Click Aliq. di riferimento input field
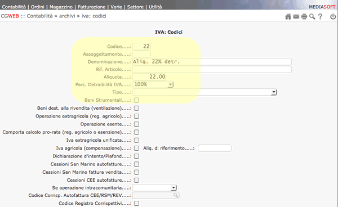 tap(215, 148)
